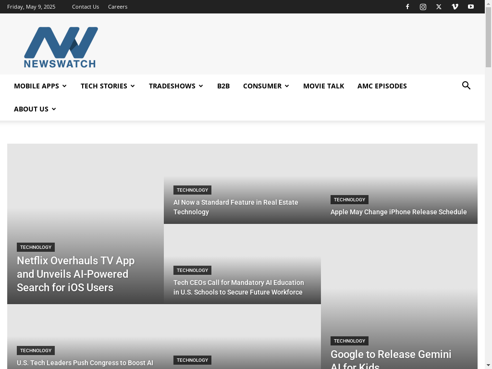Expand the Mobile Apps dropdown arrow
The height and width of the screenshot is (369, 492).
click(x=65, y=86)
